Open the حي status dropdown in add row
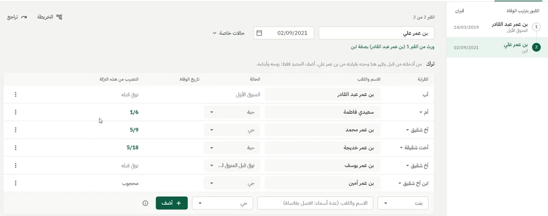The image size is (548, 216). point(223,203)
